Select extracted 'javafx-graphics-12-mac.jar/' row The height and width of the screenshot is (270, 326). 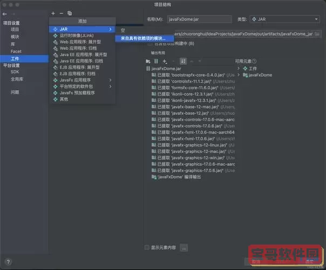click(x=193, y=151)
